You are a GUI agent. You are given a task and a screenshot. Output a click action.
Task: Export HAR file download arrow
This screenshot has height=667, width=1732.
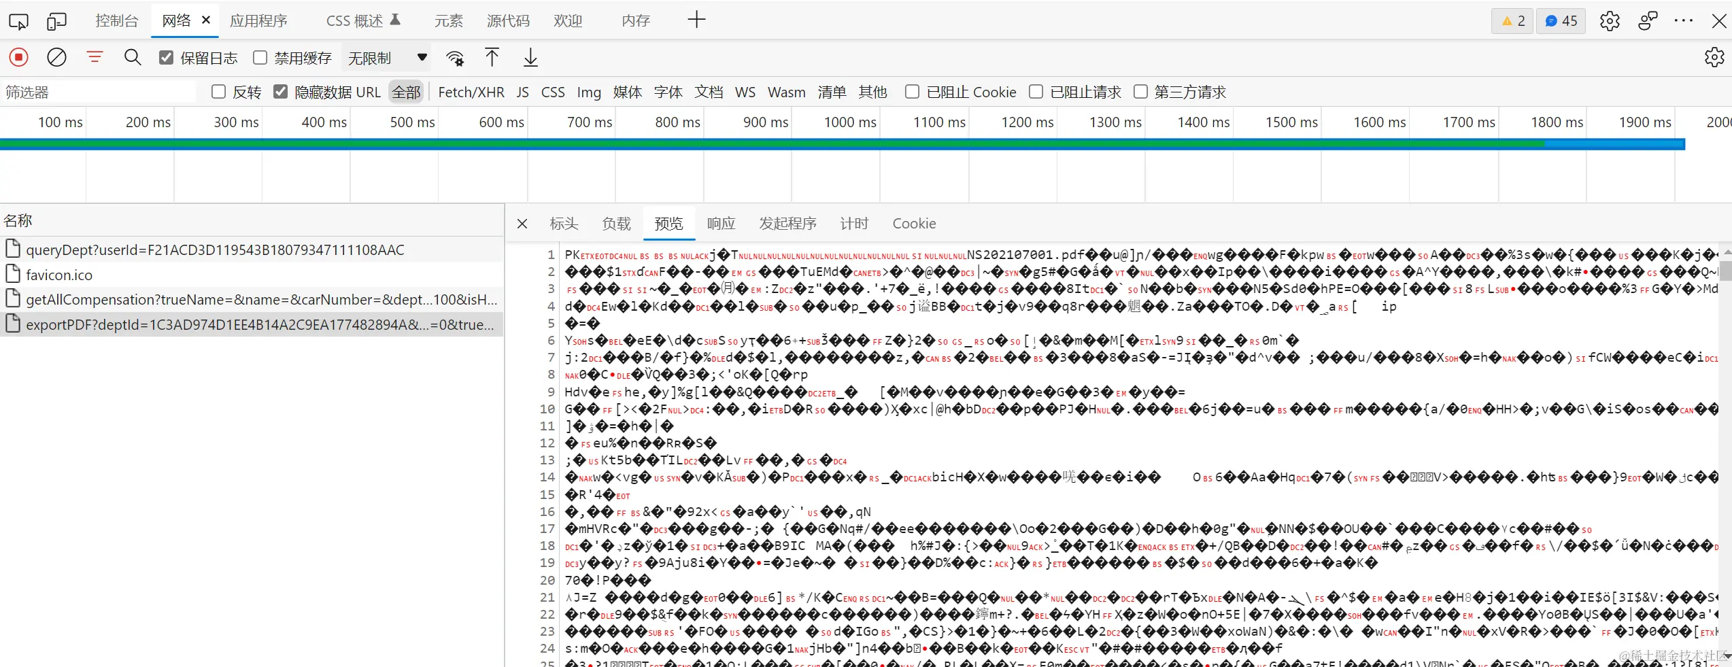click(x=530, y=58)
